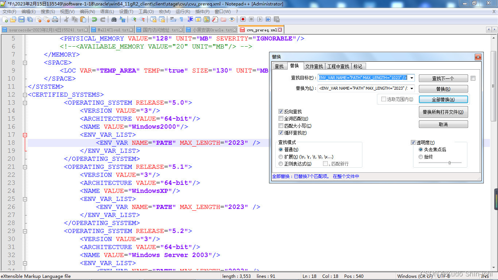Open Find with the binoculars icon
Viewport: 498px width, 280px height.
tap(114, 19)
